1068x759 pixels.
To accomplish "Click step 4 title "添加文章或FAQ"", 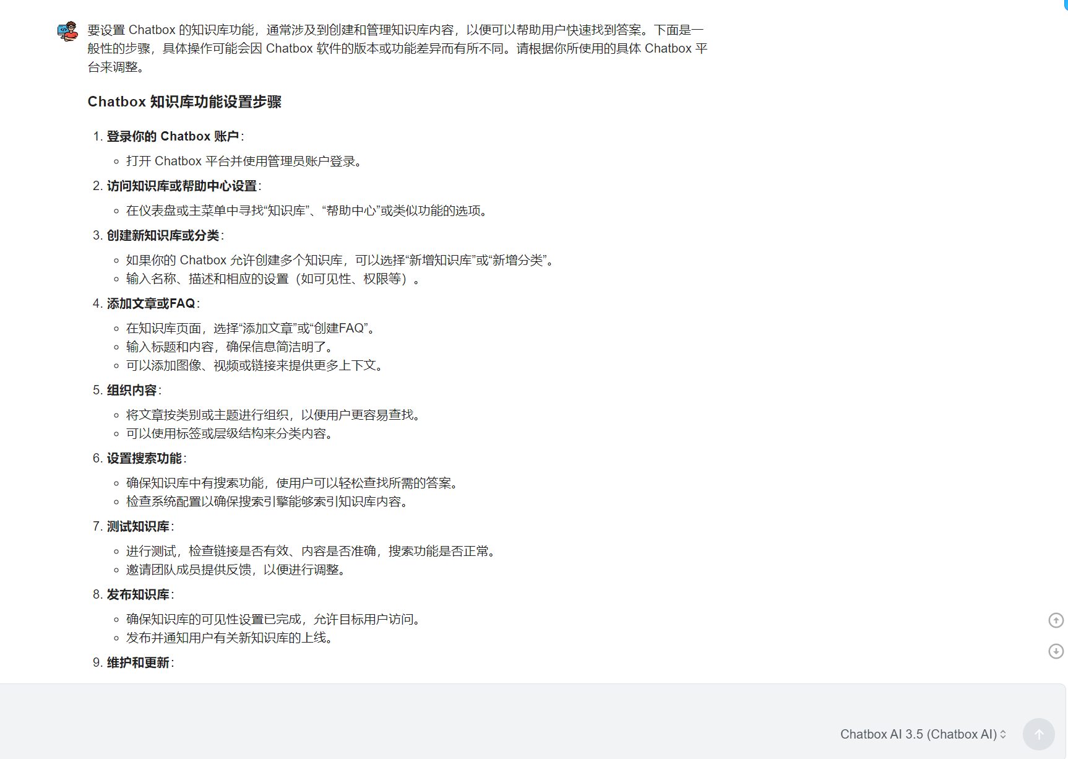I will (150, 304).
